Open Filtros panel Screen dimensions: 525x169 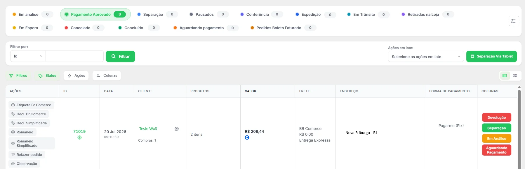(18, 76)
